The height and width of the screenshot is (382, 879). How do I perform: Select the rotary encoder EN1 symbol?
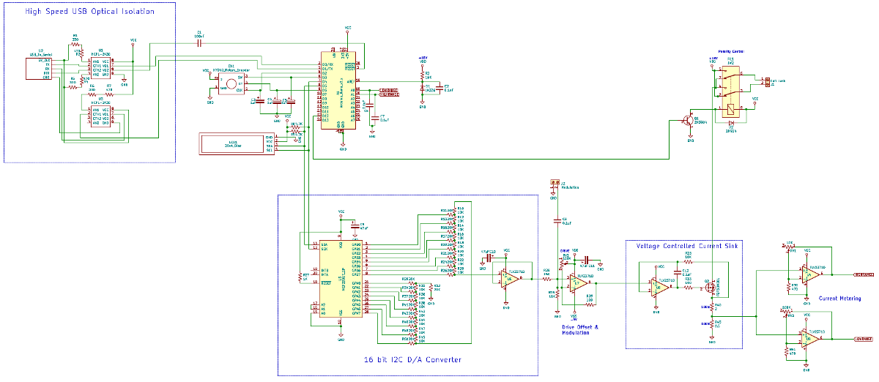(233, 85)
